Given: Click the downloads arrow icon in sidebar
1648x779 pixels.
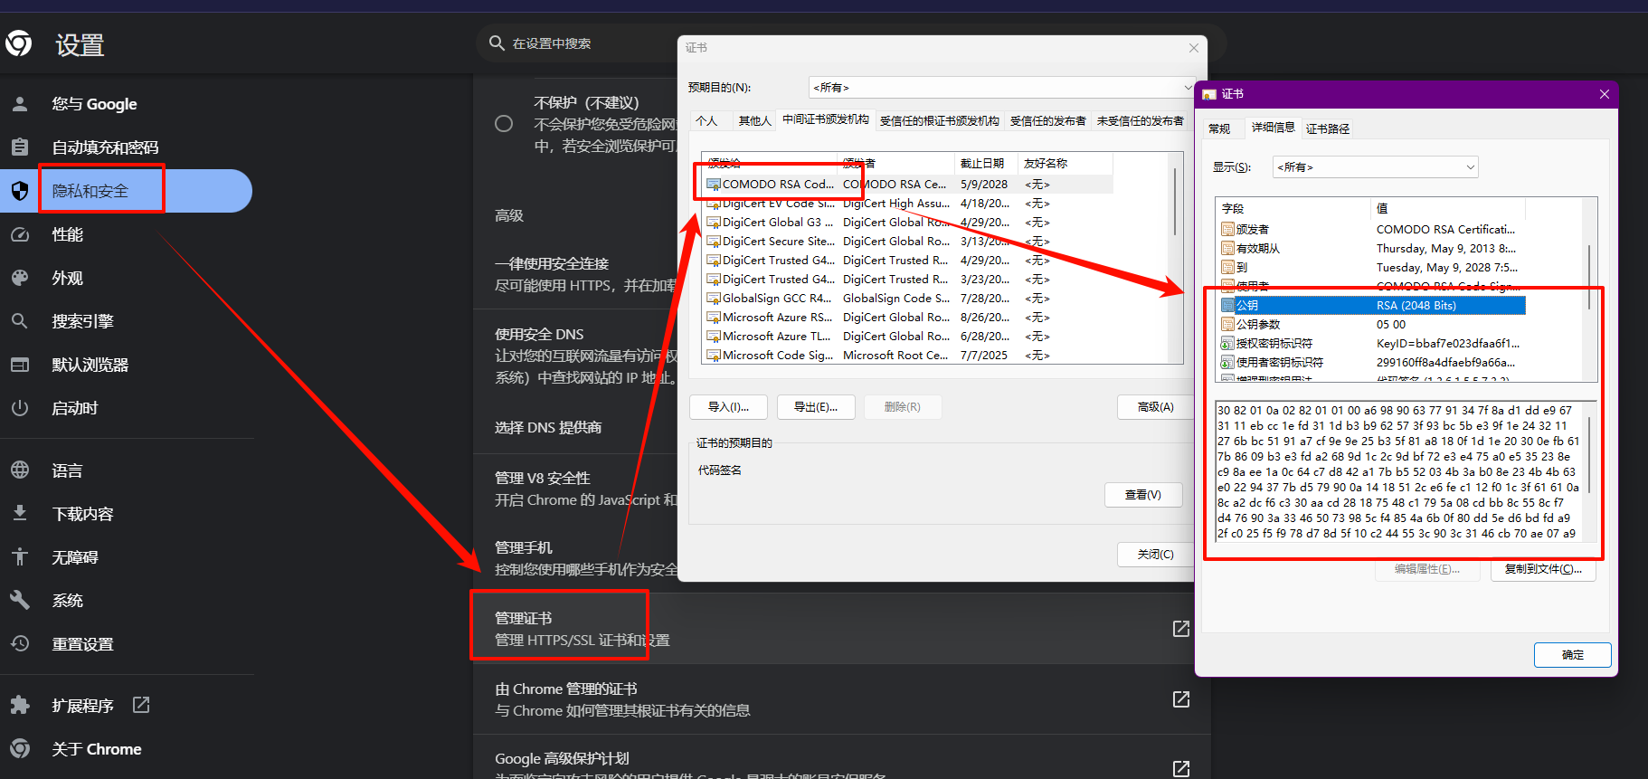Looking at the screenshot, I should 20,514.
